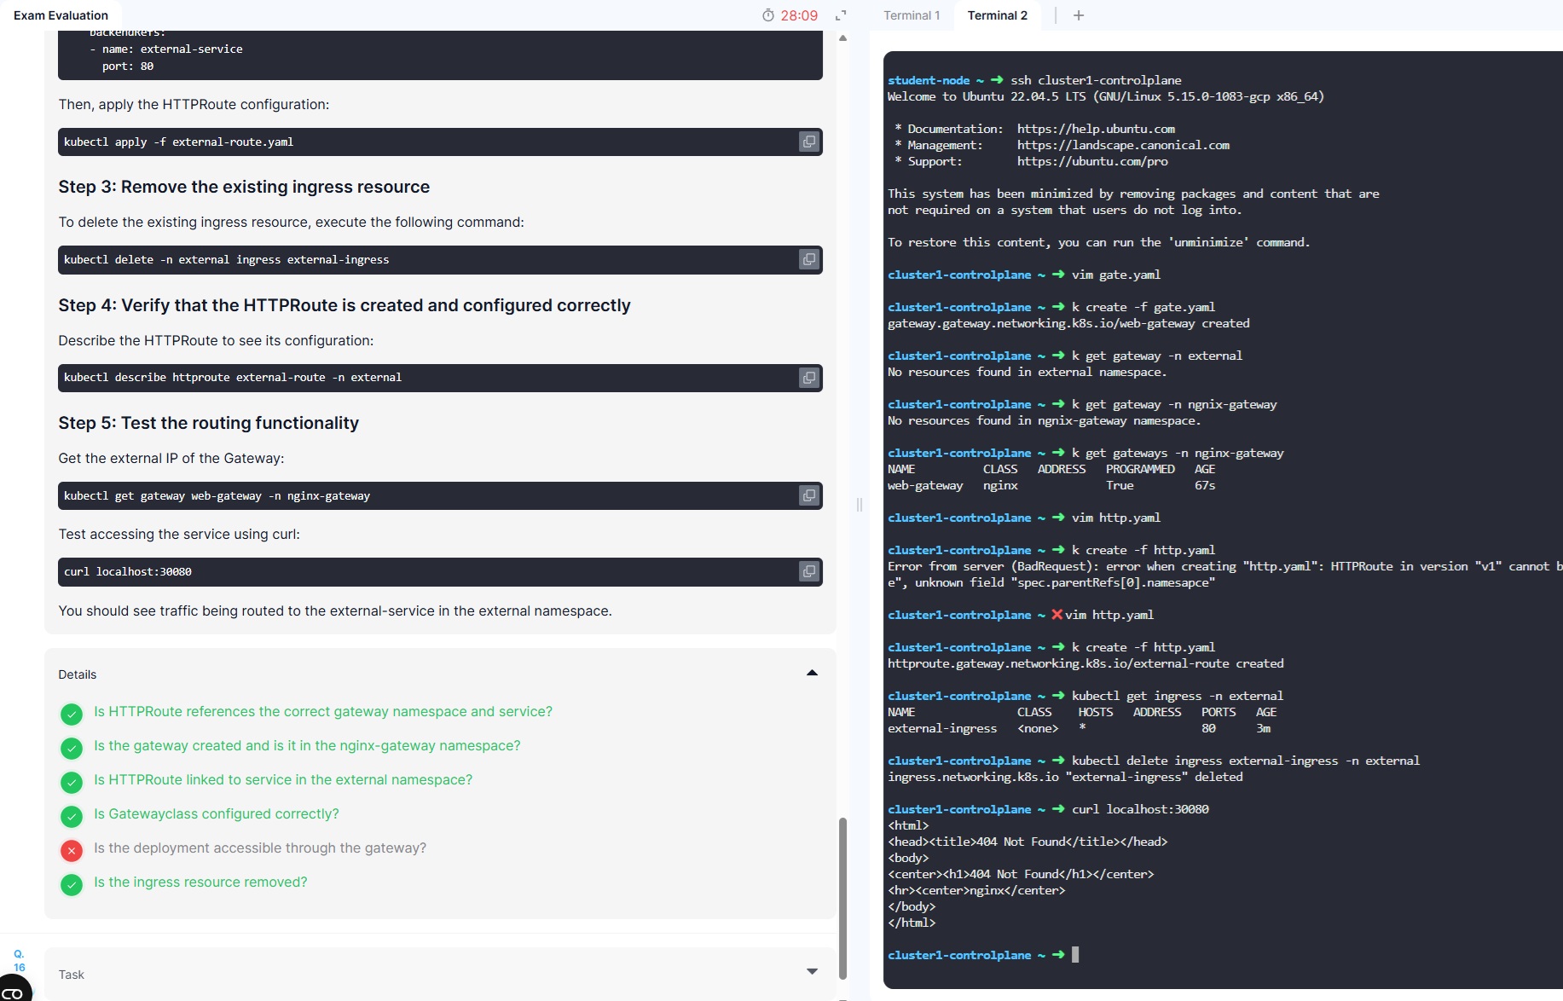Screen dimensions: 1563x1001
Task: Click the 'ingress.networking.k8s.io "external-ingress" deleted' line
Action: pos(1065,777)
